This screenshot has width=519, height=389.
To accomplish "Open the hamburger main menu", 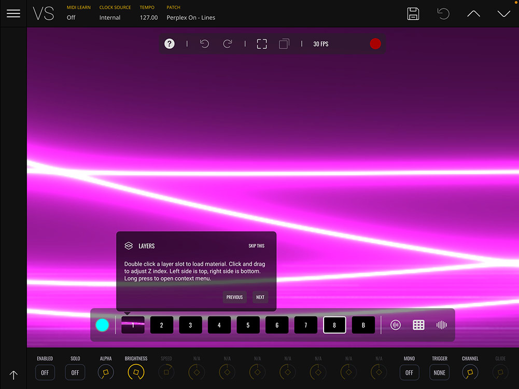I will tap(13, 13).
